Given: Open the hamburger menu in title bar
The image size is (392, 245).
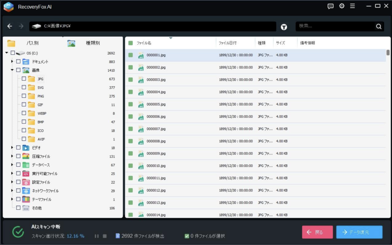Looking at the screenshot, I should click(x=353, y=6).
